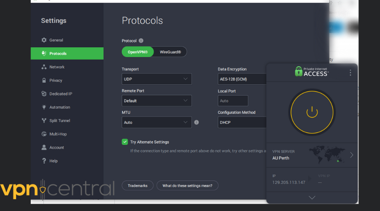The height and width of the screenshot is (211, 380).
Task: Click the Help question mark icon
Action: point(44,161)
